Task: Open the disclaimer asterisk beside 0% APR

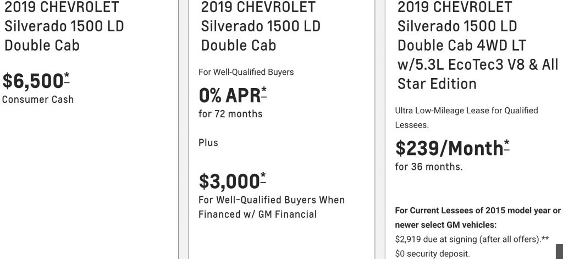Action: [264, 93]
